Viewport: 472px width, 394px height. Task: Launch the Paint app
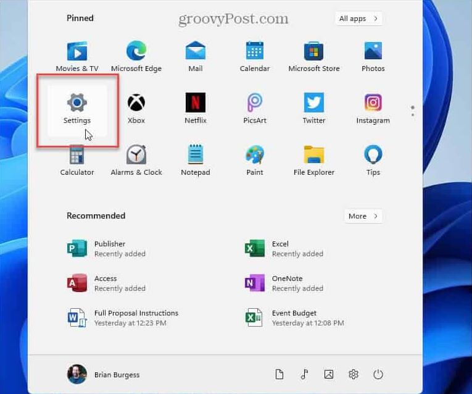tap(254, 159)
